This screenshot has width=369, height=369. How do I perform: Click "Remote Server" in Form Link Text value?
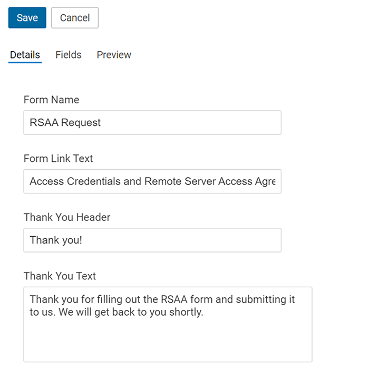click(x=180, y=181)
